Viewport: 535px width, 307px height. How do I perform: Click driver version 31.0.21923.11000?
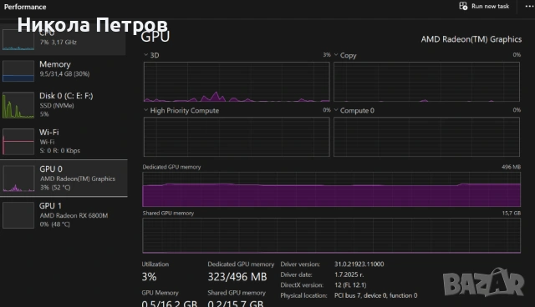click(359, 264)
